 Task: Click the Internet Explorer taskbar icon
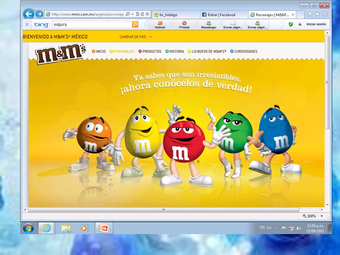[46, 228]
